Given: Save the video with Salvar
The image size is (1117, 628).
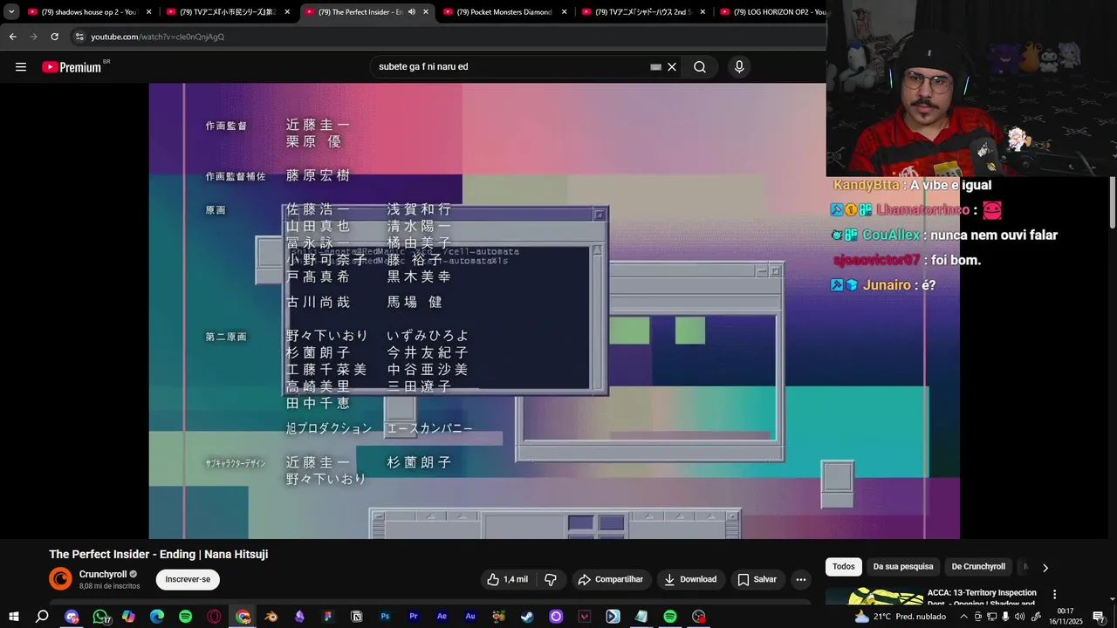Looking at the screenshot, I should 757,579.
